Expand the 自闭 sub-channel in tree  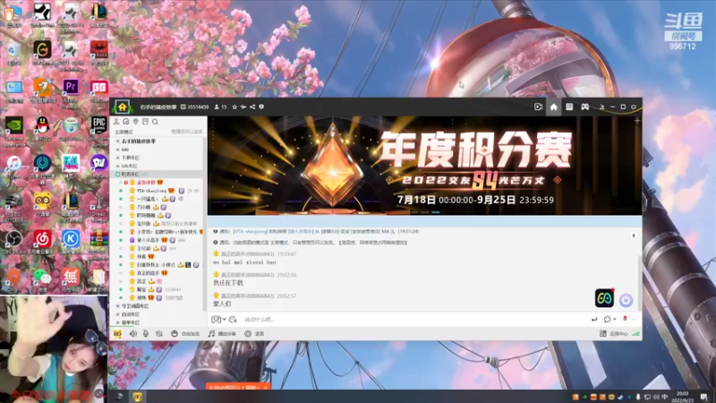tap(118, 314)
